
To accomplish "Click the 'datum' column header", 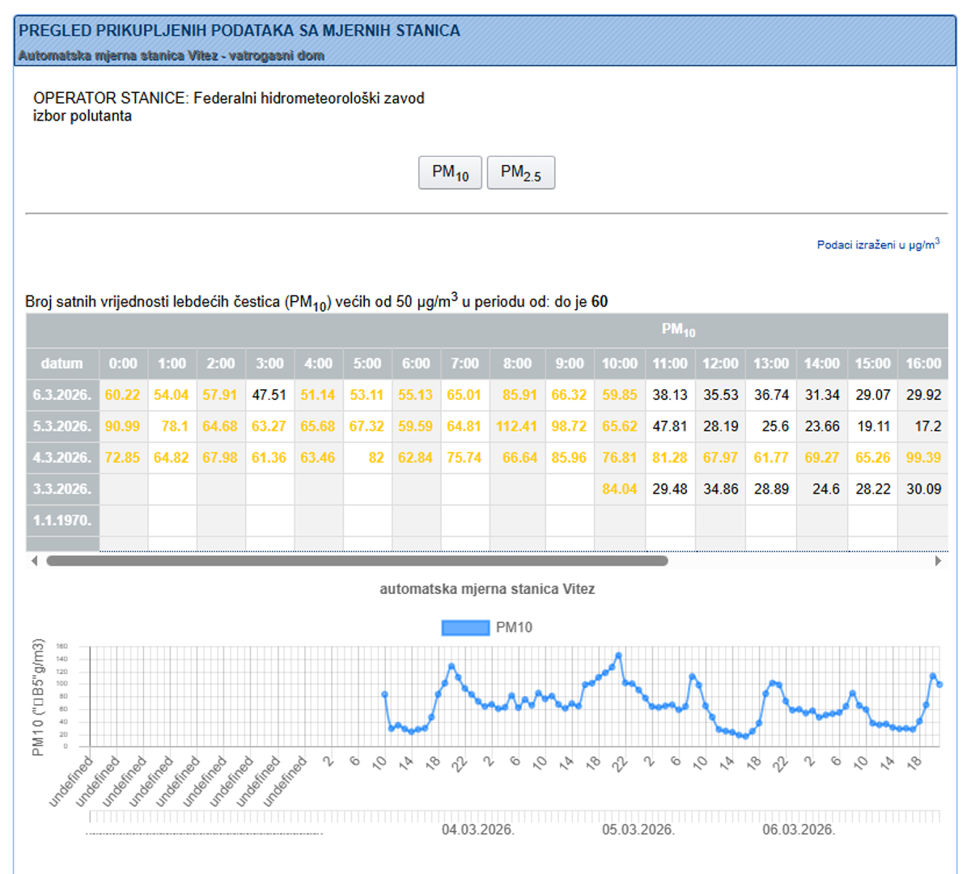I will click(62, 364).
